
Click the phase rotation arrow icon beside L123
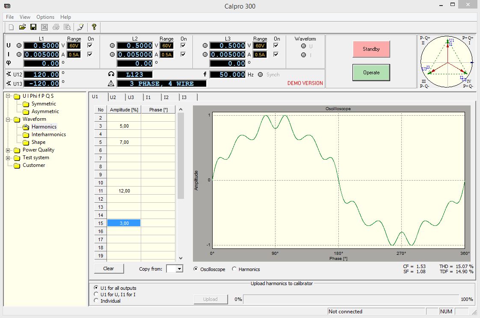tap(111, 74)
